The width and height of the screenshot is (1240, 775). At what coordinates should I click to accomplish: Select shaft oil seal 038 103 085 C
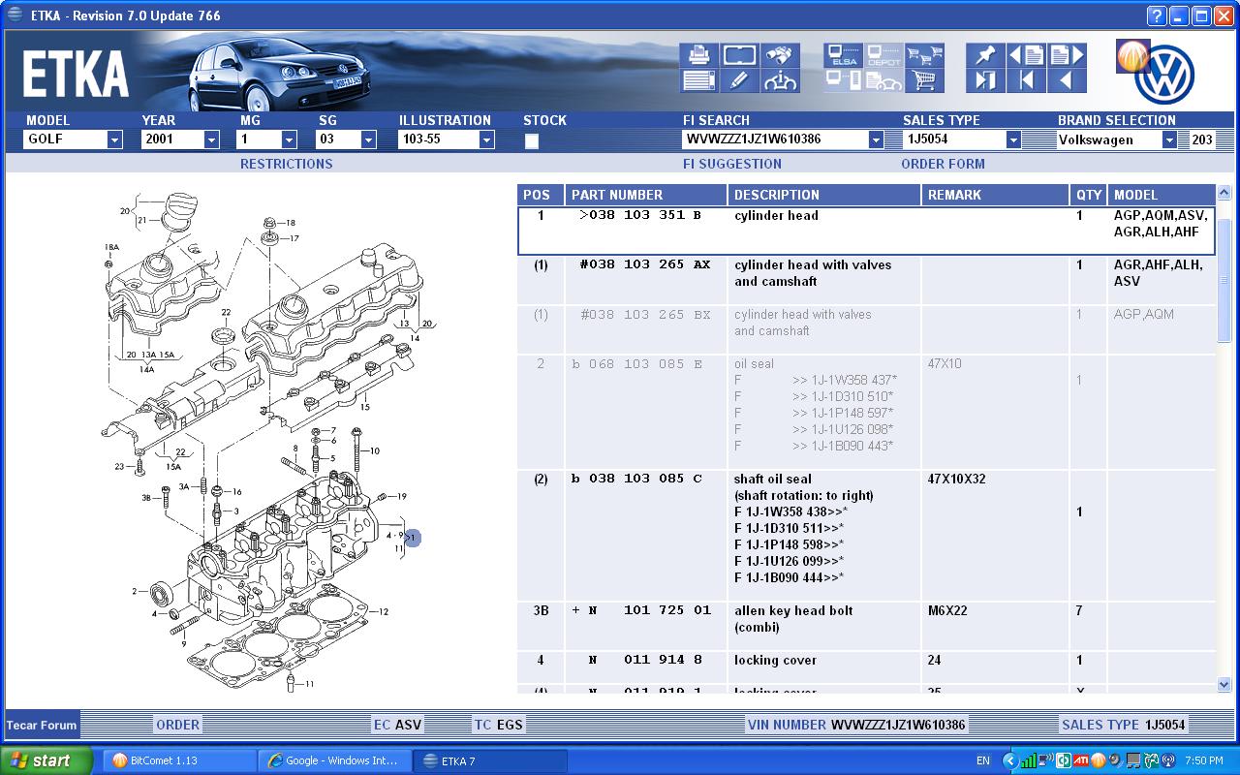636,479
